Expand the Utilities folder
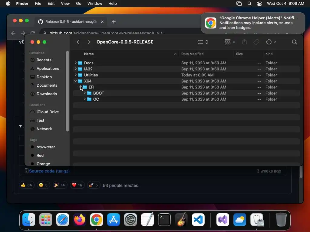The image size is (310, 232). (76, 75)
